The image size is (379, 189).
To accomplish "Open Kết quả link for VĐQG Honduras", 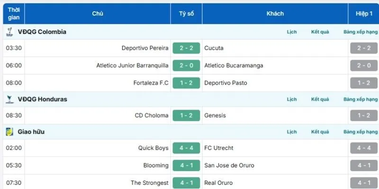I will pos(320,99).
